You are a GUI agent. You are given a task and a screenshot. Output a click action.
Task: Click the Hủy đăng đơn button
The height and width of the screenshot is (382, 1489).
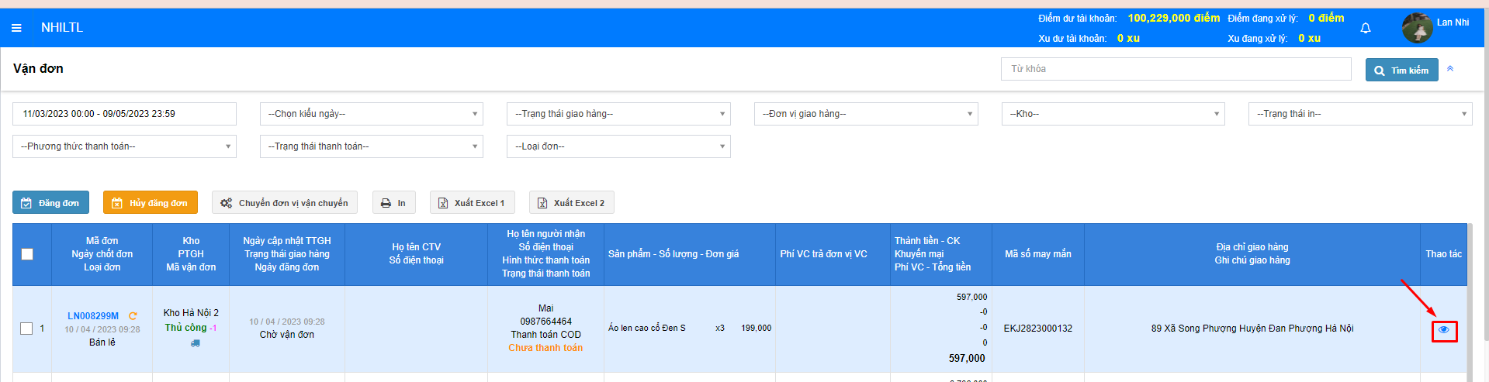pos(150,203)
